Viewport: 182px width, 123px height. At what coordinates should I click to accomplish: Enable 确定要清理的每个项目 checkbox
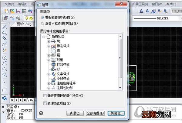(45, 95)
